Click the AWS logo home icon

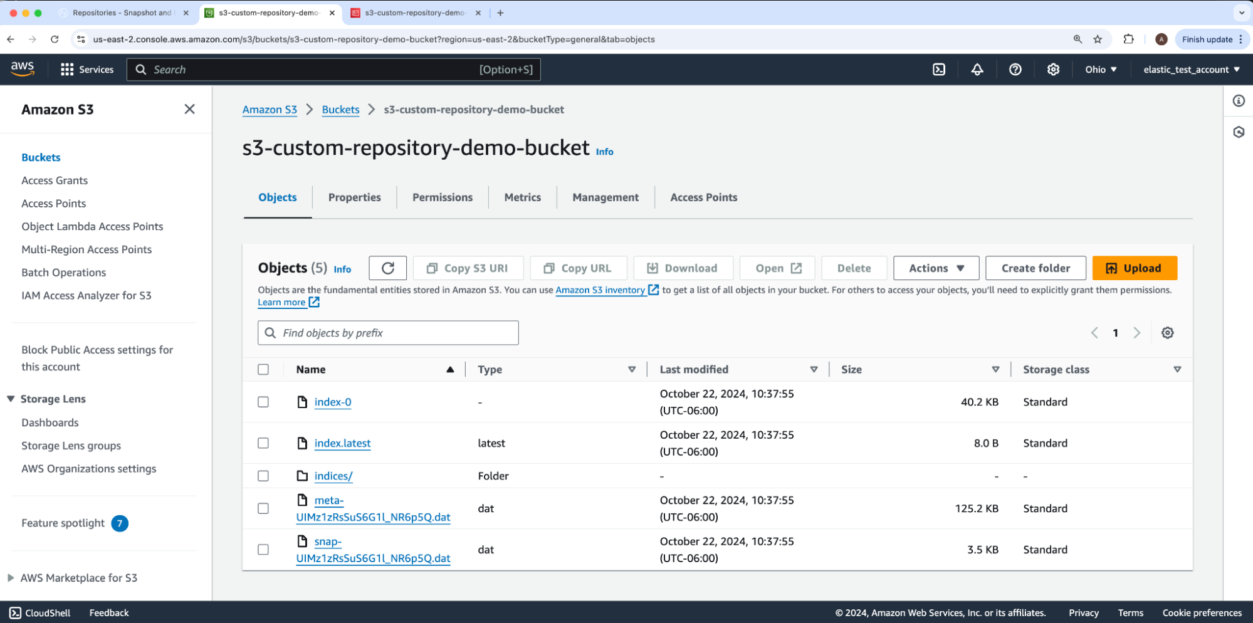tap(23, 69)
